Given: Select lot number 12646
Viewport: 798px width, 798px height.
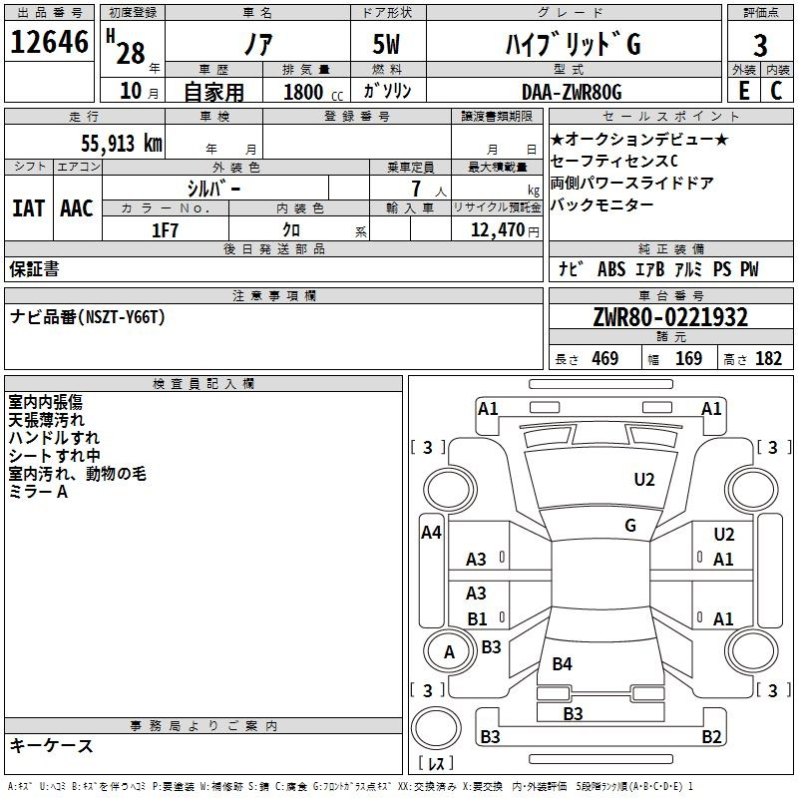Looking at the screenshot, I should [49, 42].
